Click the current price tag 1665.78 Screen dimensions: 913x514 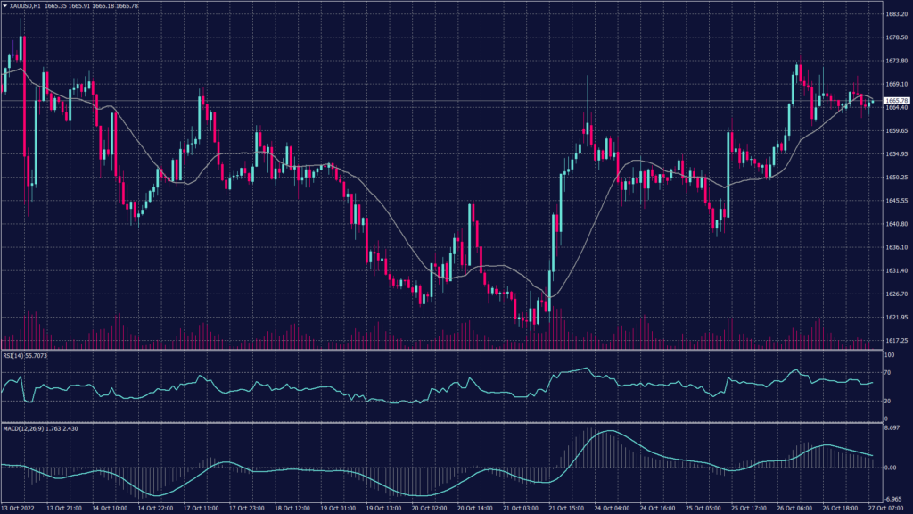tap(896, 100)
